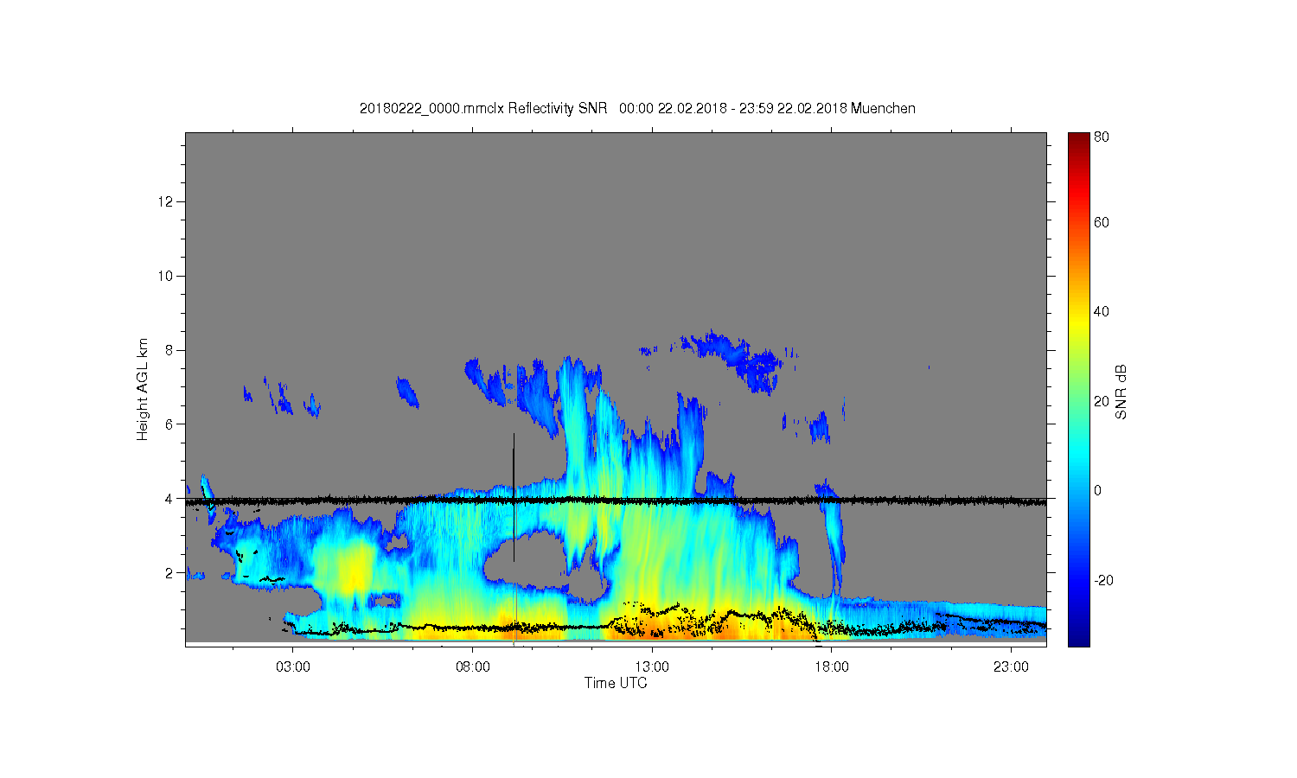Click the '23:00' time tick label
This screenshot has width=1297, height=778.
(x=1011, y=667)
